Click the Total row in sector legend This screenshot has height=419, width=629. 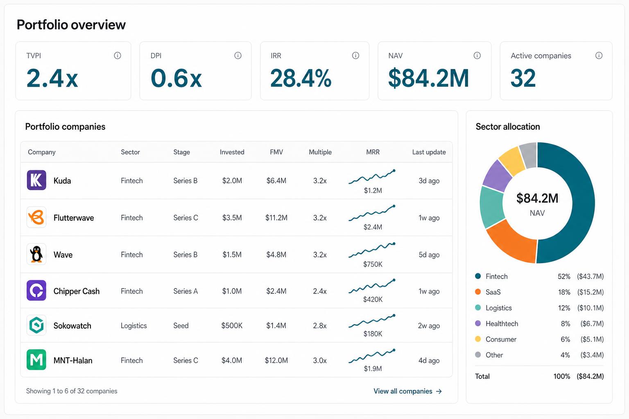tap(539, 376)
